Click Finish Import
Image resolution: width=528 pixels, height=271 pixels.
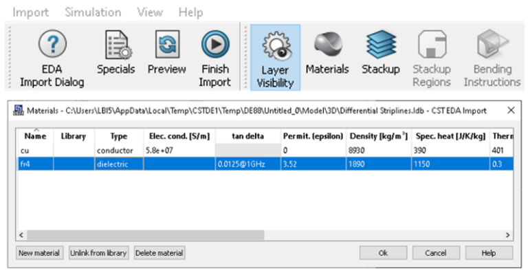pyautogui.click(x=214, y=58)
